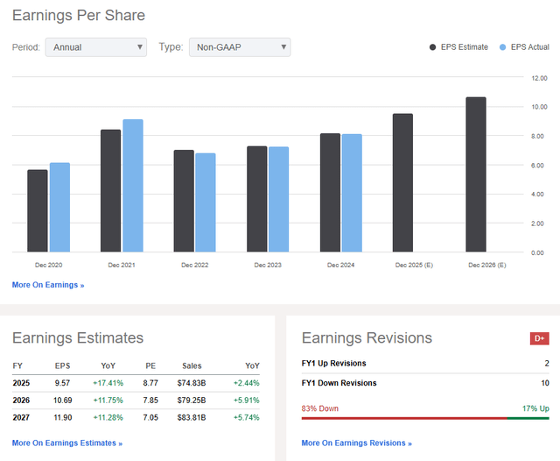
Task: Click the Dec 2021 EPS Actual bar
Action: [133, 186]
